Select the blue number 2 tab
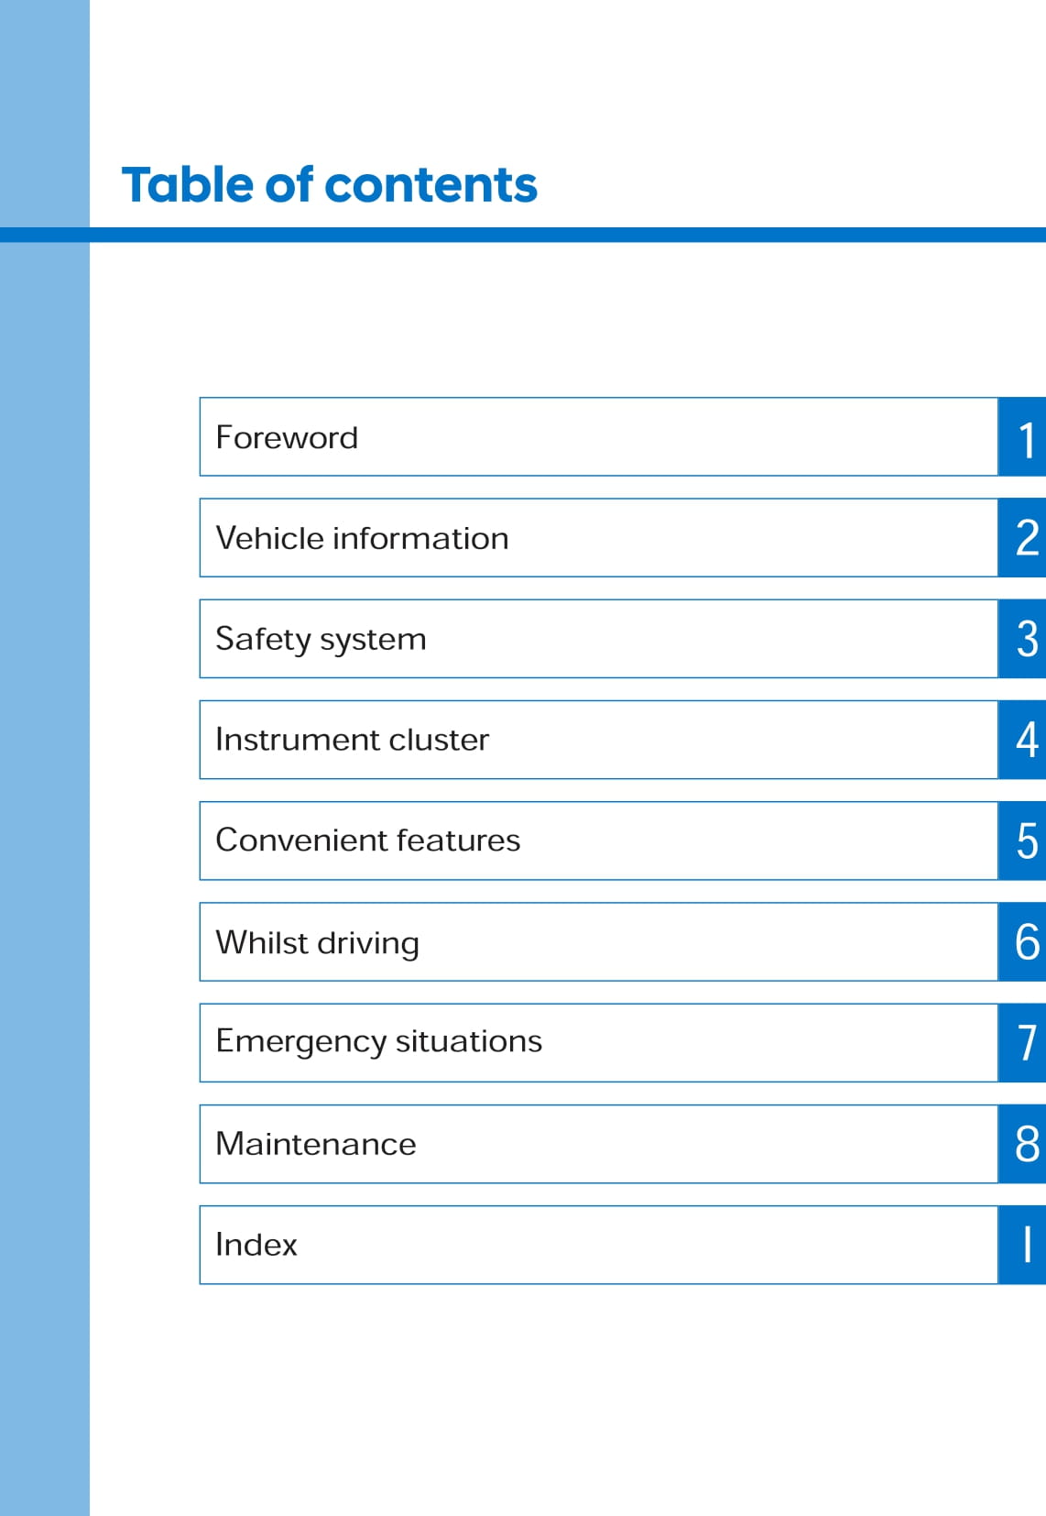The height and width of the screenshot is (1516, 1046). 1022,538
